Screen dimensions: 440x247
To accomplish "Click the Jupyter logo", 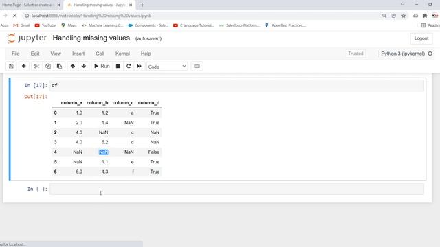I will click(27, 38).
